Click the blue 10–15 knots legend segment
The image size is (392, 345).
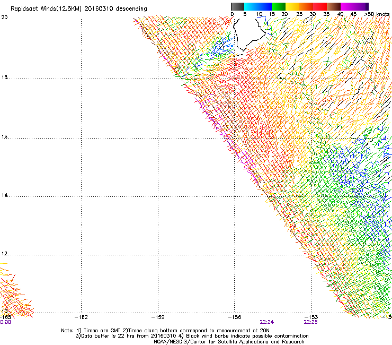[x=265, y=6]
